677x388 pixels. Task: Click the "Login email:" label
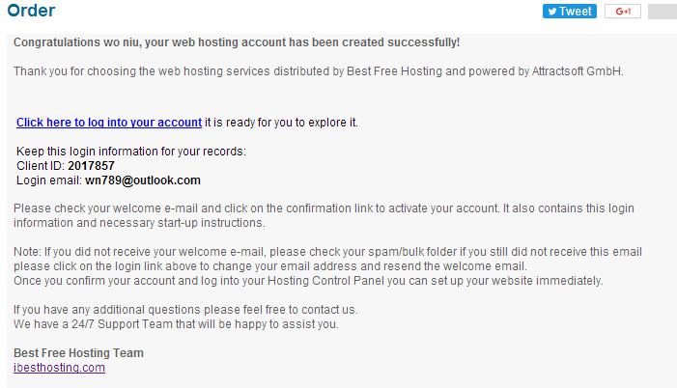pos(49,180)
